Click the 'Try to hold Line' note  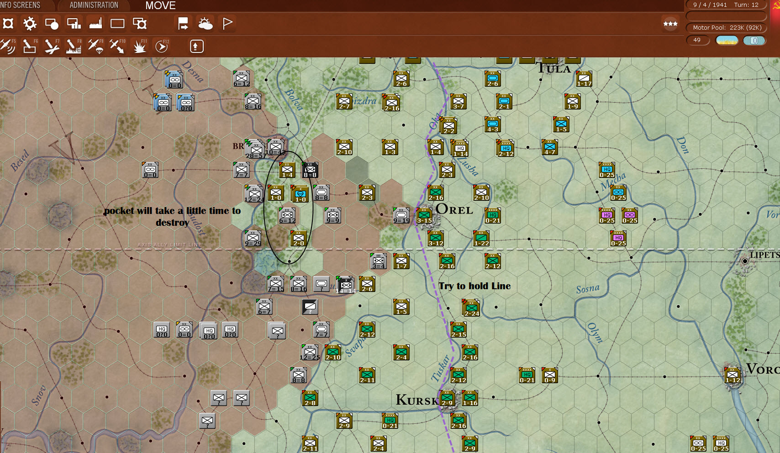(474, 286)
